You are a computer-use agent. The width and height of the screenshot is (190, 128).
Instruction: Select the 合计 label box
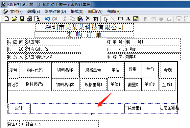click(x=19, y=108)
